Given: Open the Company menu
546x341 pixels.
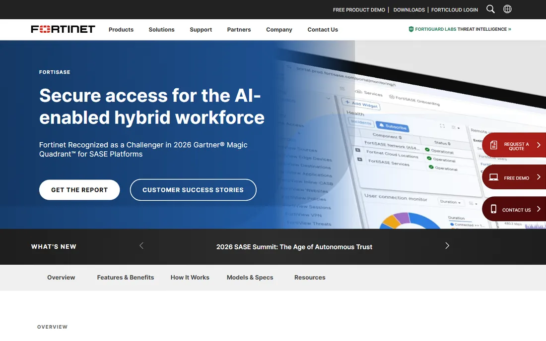Looking at the screenshot, I should click(x=279, y=30).
